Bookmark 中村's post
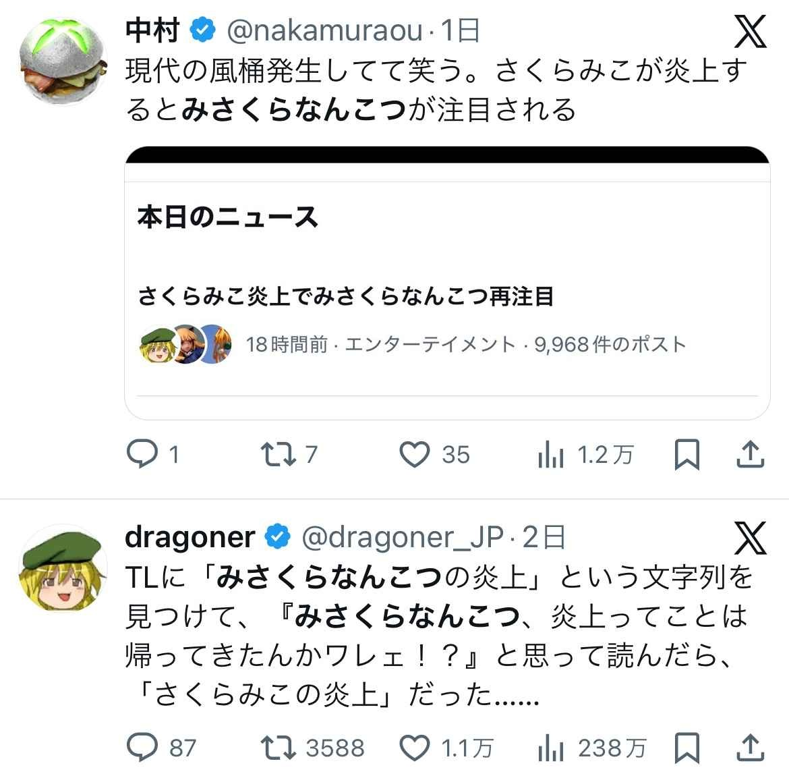The height and width of the screenshot is (778, 789). point(686,454)
